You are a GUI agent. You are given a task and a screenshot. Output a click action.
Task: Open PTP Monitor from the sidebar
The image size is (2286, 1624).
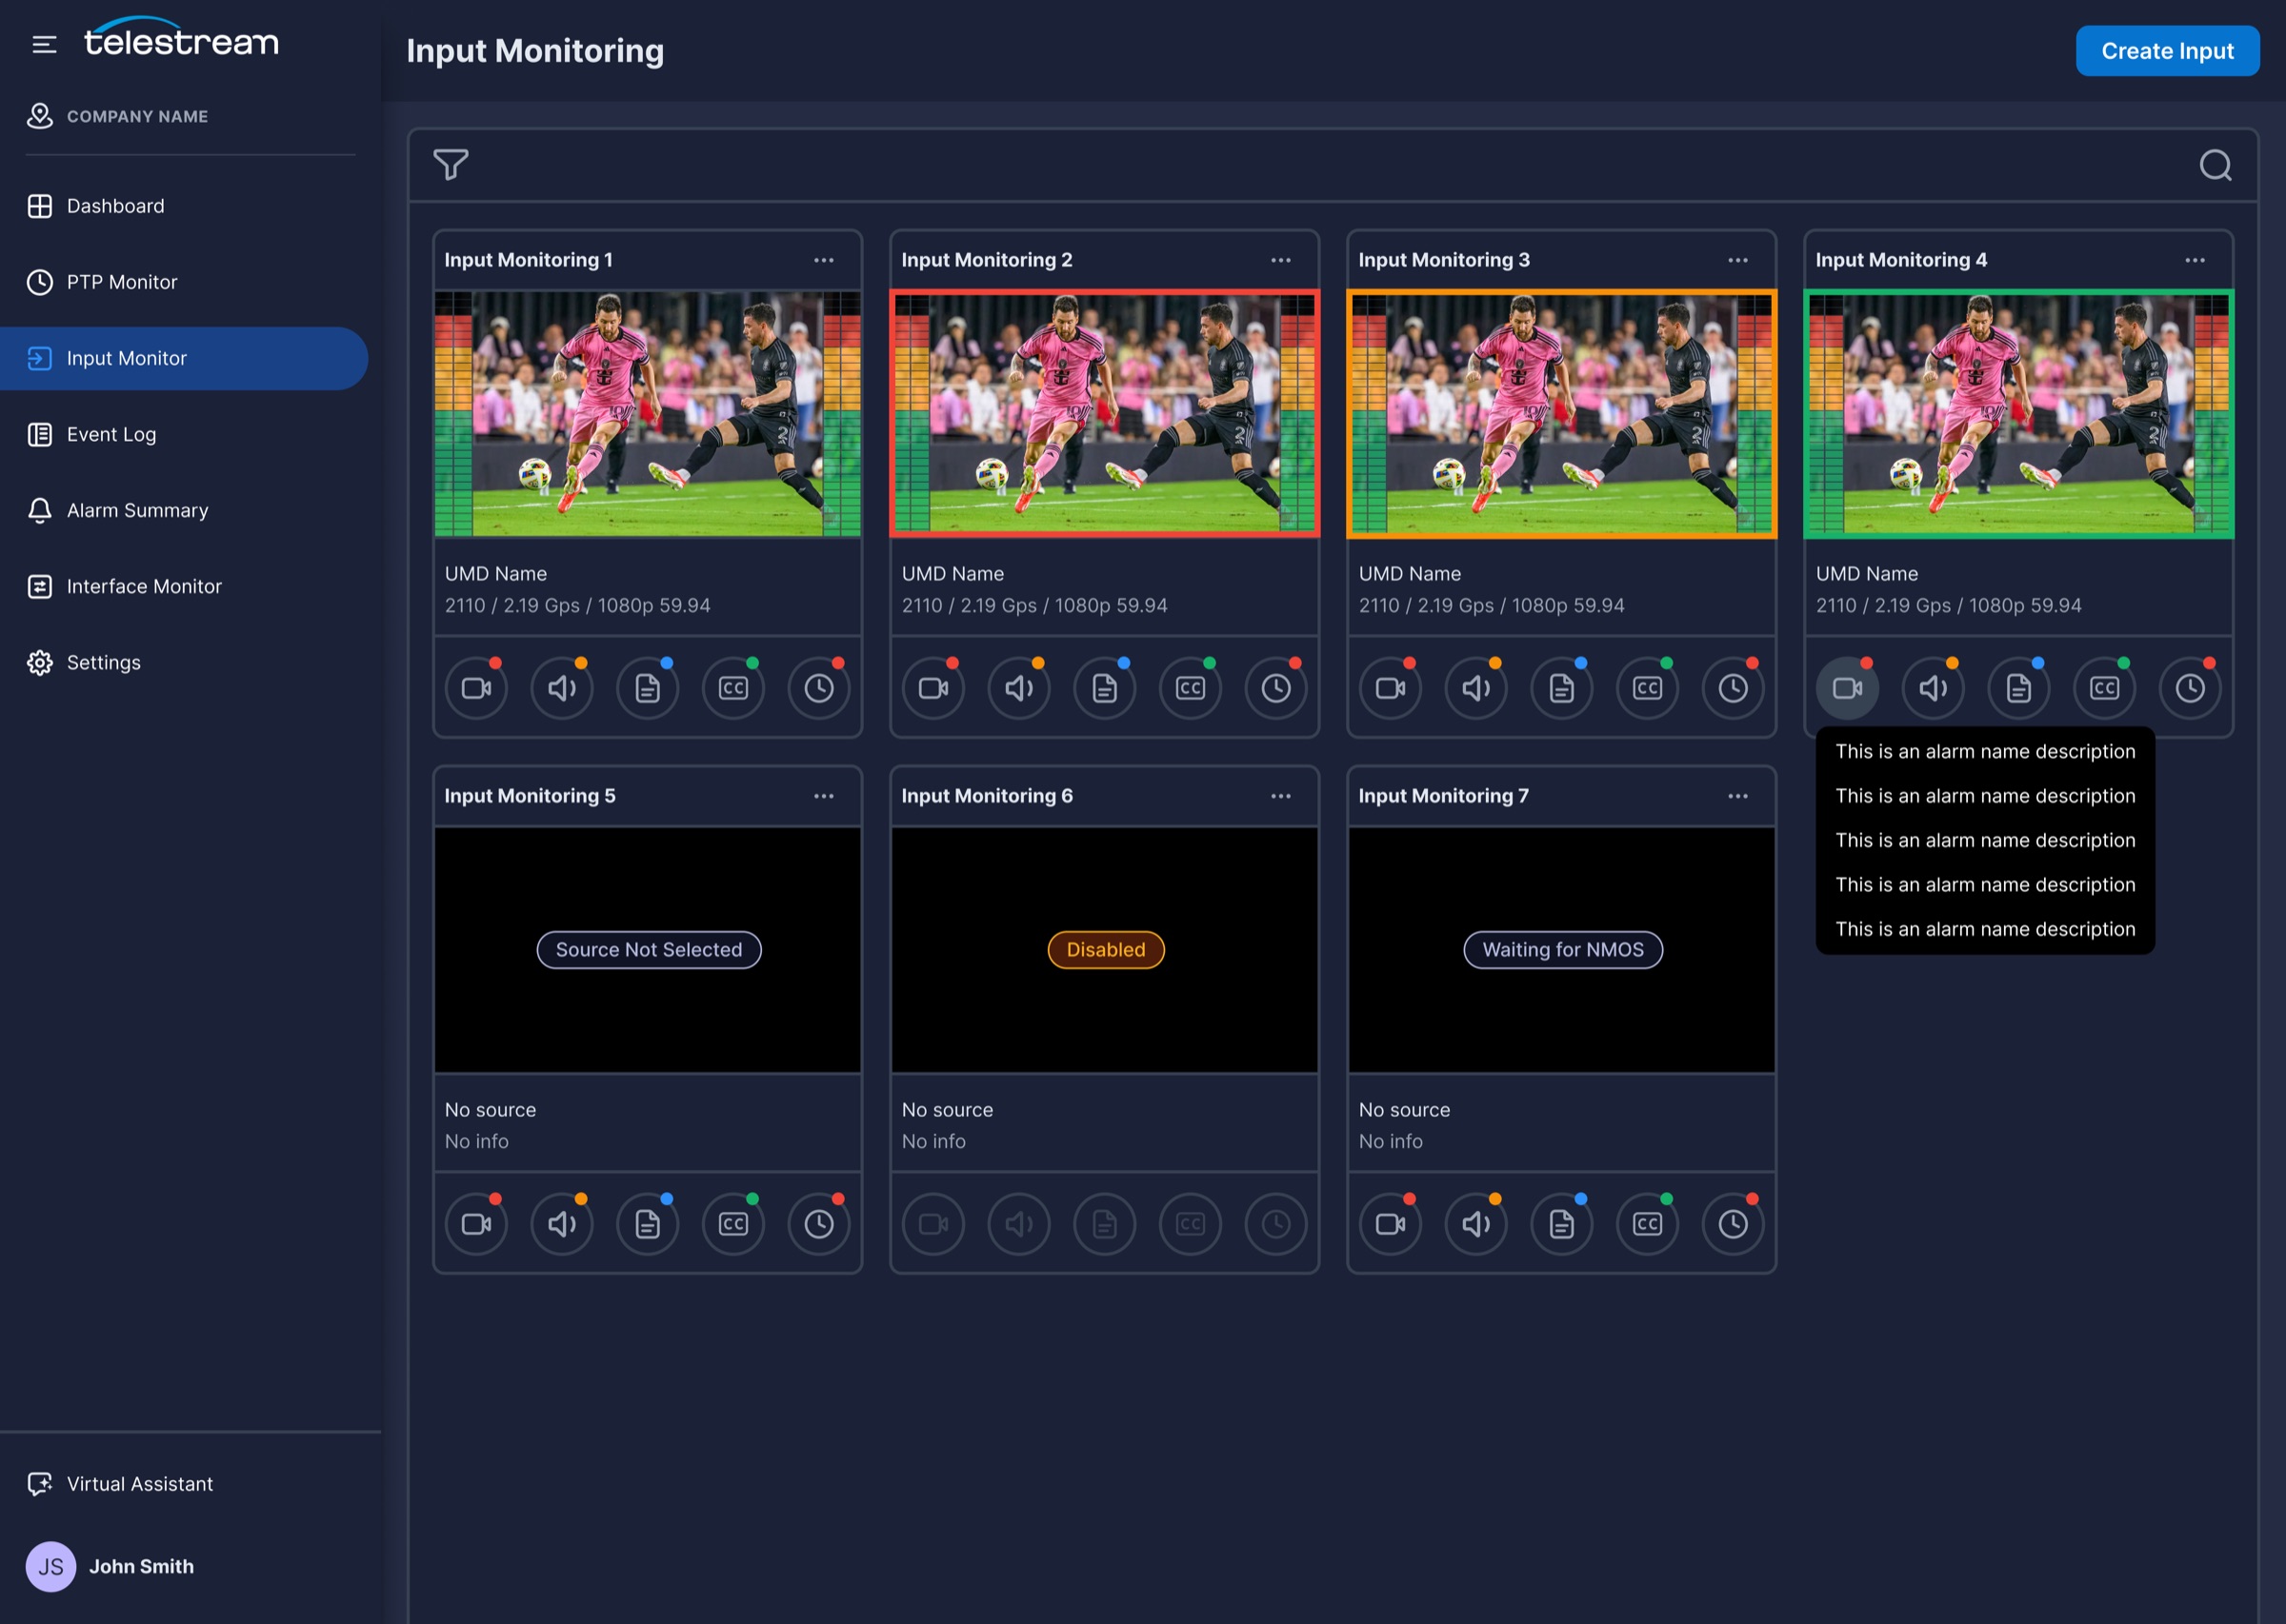click(184, 282)
